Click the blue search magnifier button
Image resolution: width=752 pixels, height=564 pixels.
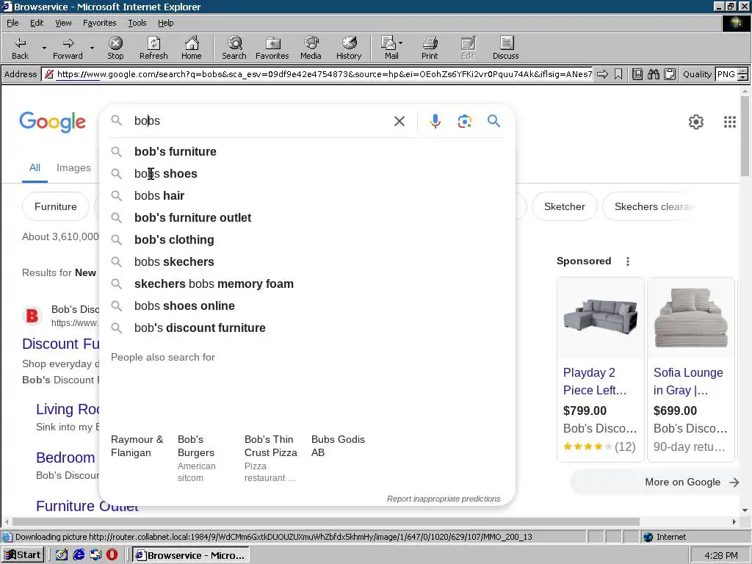[x=493, y=121]
